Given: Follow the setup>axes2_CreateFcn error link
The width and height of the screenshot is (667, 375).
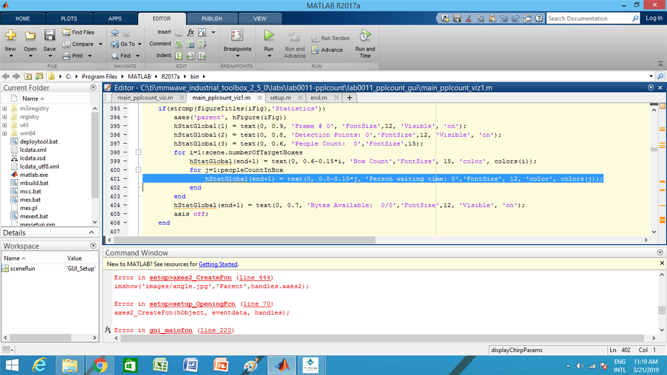Looking at the screenshot, I should 191,278.
